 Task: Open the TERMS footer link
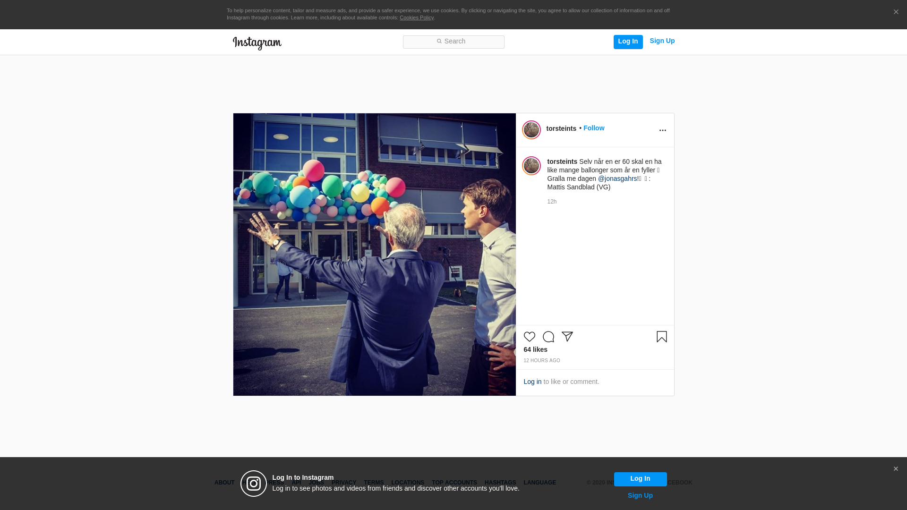374,483
